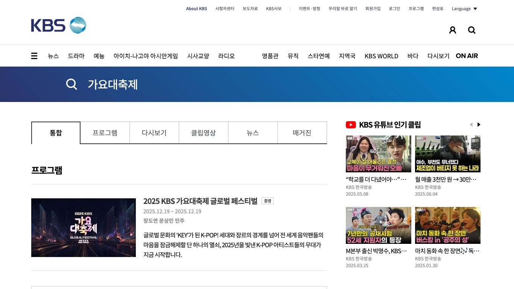The height and width of the screenshot is (289, 514).
Task: Open the 뮤직 menu
Action: pyautogui.click(x=293, y=56)
